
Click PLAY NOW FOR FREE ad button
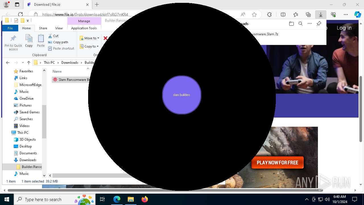[278, 163]
